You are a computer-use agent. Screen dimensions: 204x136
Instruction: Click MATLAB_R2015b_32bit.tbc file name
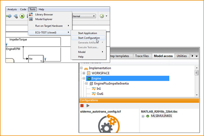159,112
